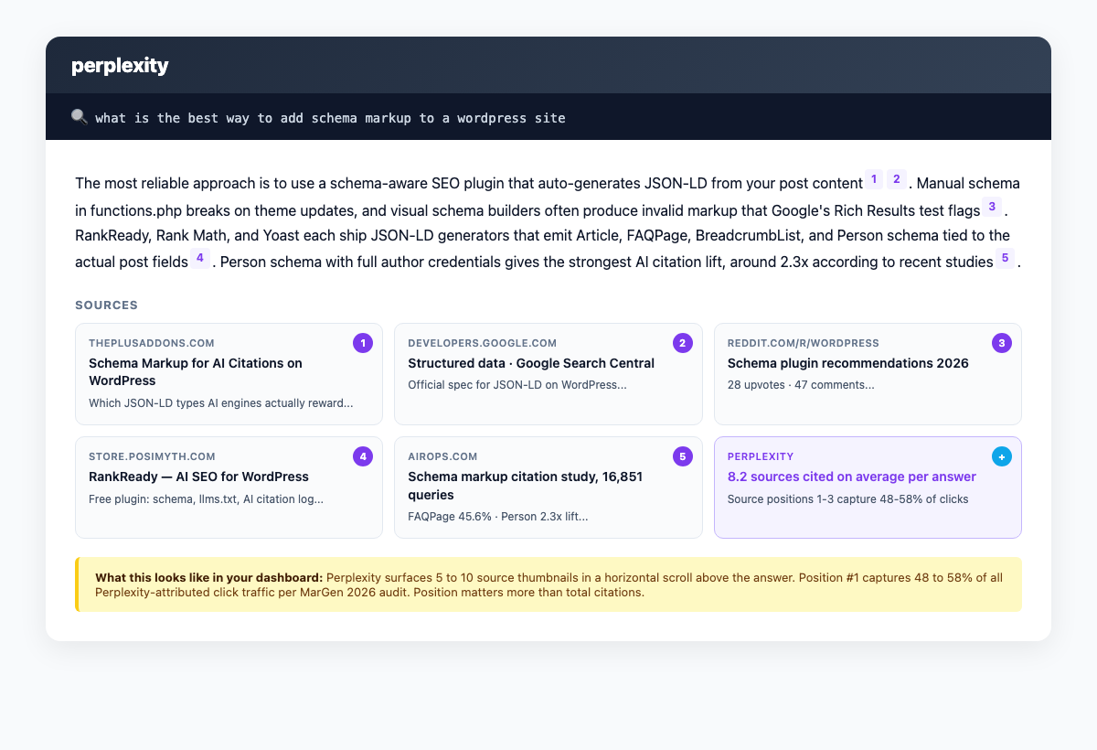This screenshot has width=1097, height=750.
Task: Open Schema markup citation study title
Action: coord(527,485)
